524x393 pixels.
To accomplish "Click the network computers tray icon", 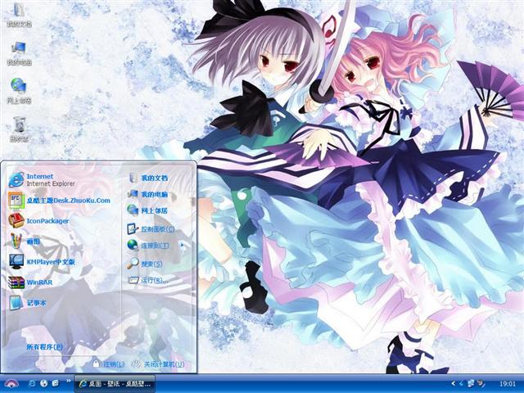I will (x=472, y=383).
